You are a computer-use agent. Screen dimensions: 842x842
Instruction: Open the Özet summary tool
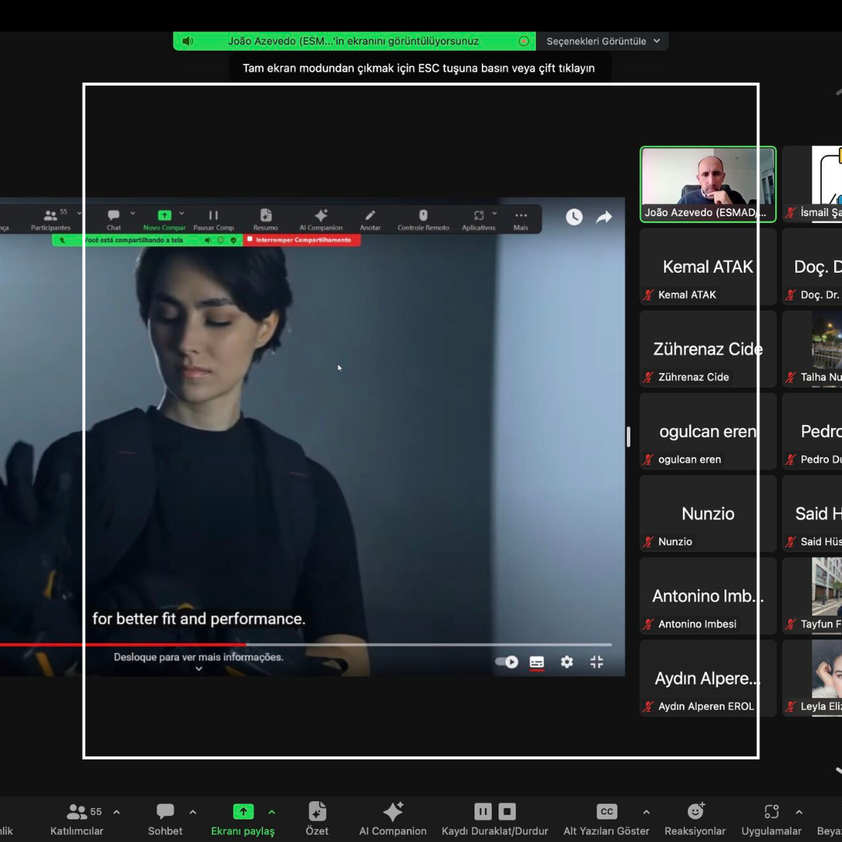[317, 819]
